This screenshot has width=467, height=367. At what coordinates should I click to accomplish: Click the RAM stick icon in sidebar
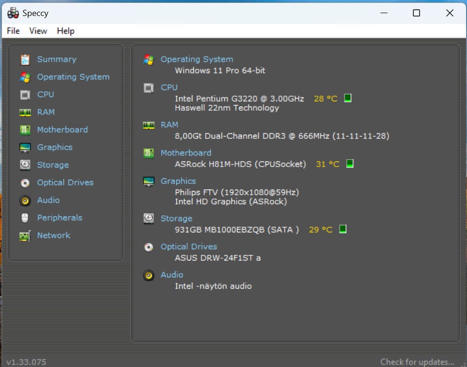tap(25, 112)
